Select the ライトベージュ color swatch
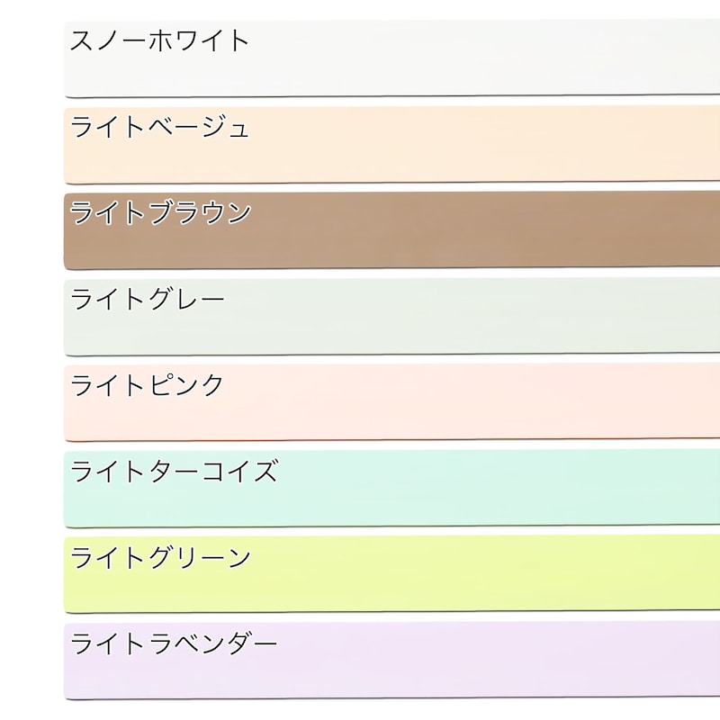The image size is (720, 720). point(391,145)
